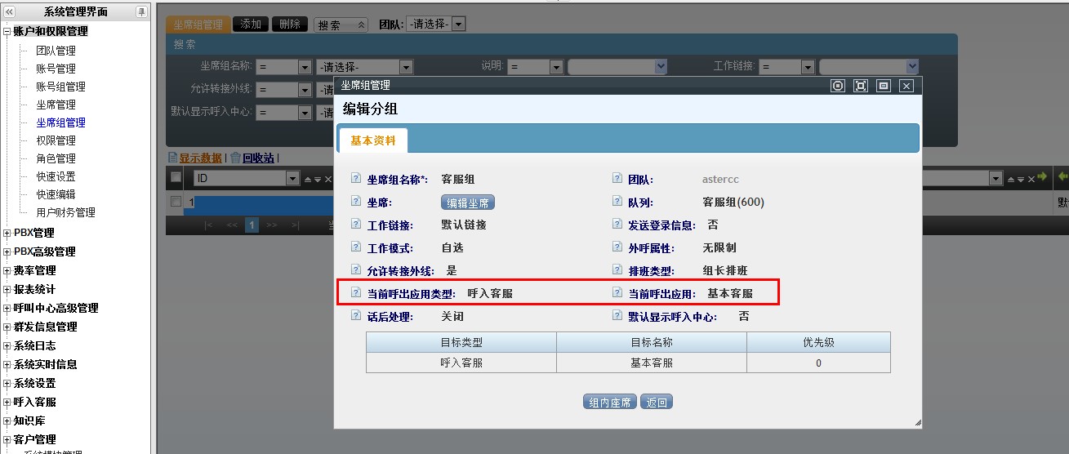Open 账号管理 in the sidebar tree

pos(56,69)
